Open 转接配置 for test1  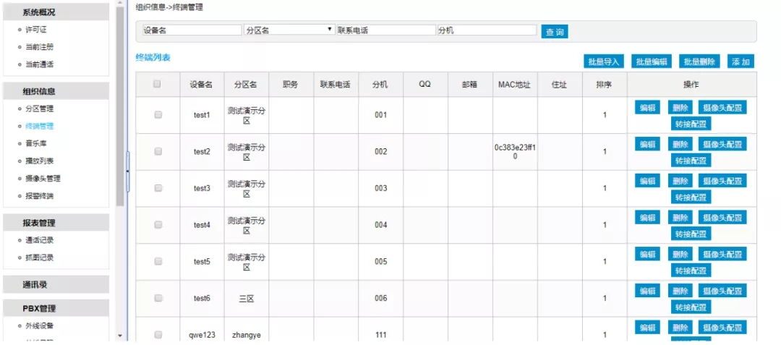691,124
